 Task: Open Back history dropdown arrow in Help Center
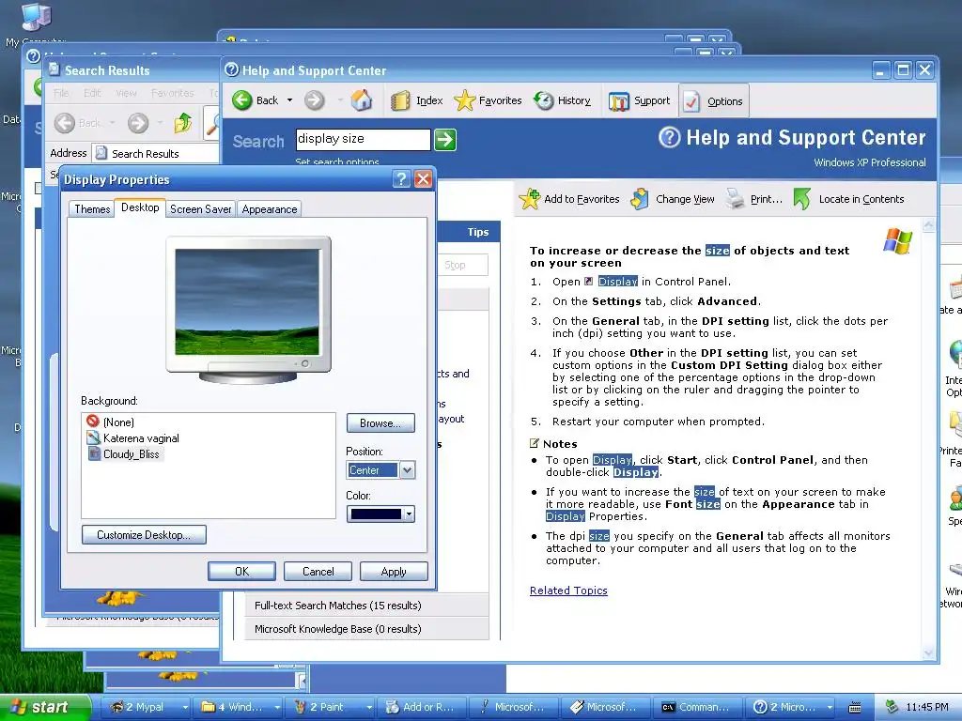pyautogui.click(x=289, y=100)
